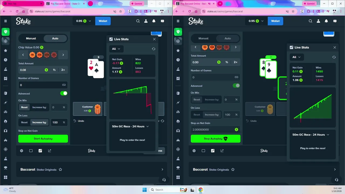The height and width of the screenshot is (194, 345).
Task: Expand the 0.95 balance dropdown in right window
Action: point(256,21)
